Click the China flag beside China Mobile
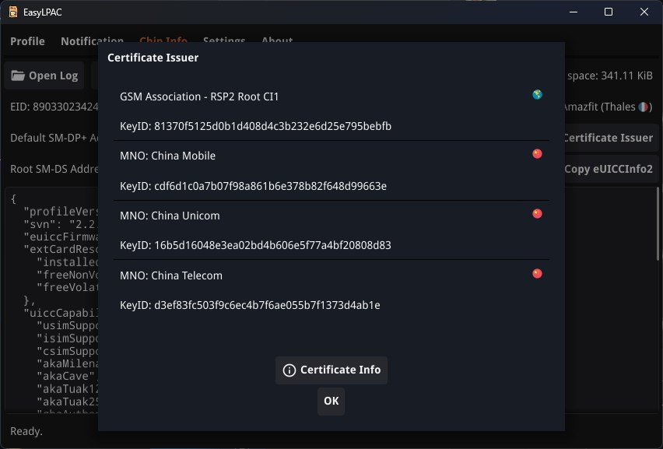The image size is (663, 449). click(x=537, y=154)
